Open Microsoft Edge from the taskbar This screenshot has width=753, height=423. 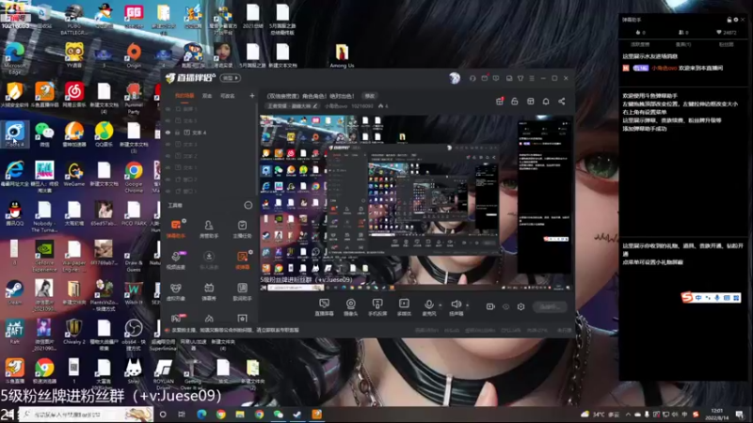point(201,415)
